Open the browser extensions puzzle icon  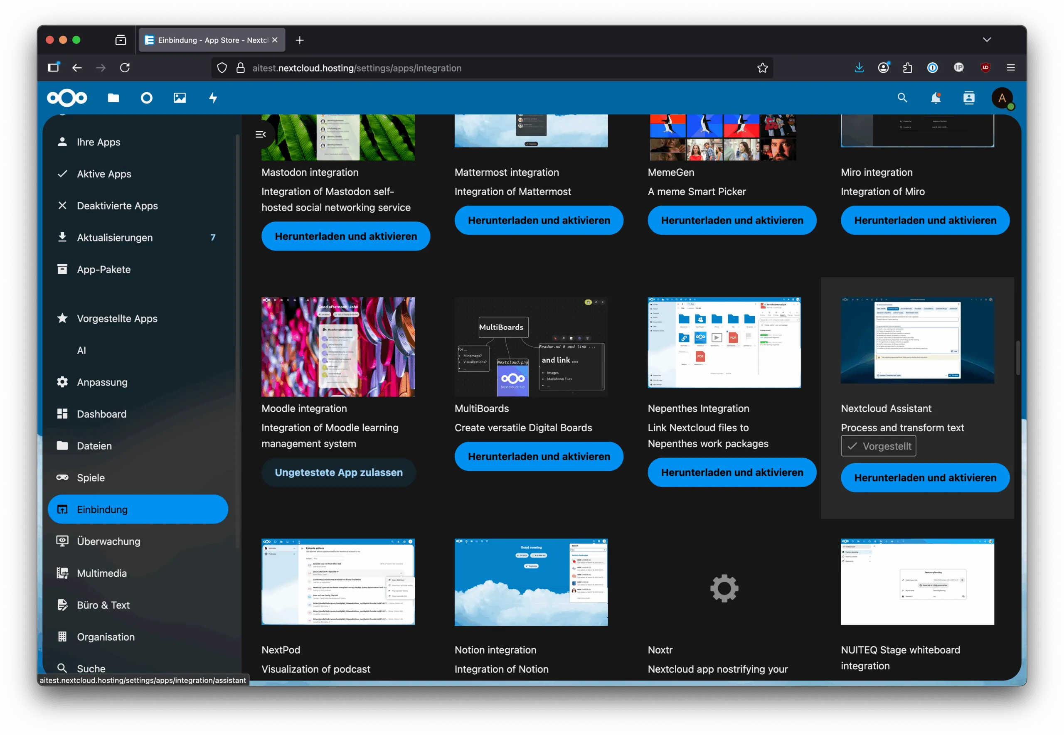907,68
